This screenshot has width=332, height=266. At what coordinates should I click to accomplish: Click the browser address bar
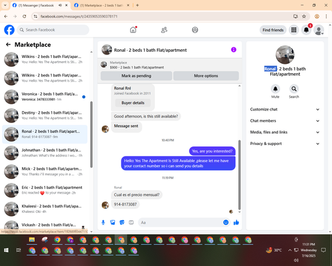[x=164, y=17]
